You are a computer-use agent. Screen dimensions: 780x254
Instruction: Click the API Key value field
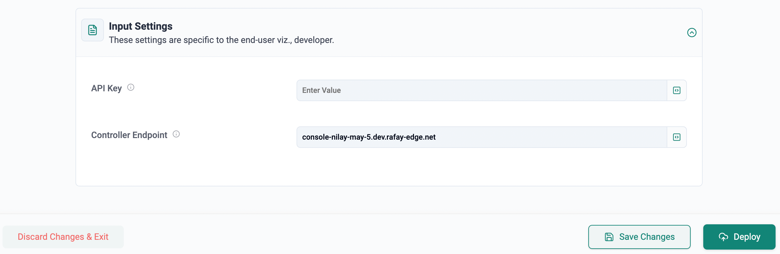click(x=482, y=90)
